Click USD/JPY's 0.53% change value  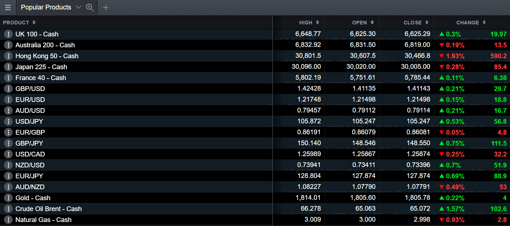click(454, 122)
